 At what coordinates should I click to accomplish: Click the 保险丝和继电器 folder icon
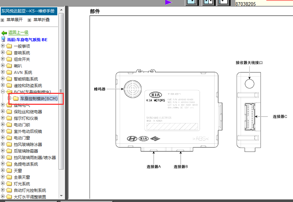9,112
